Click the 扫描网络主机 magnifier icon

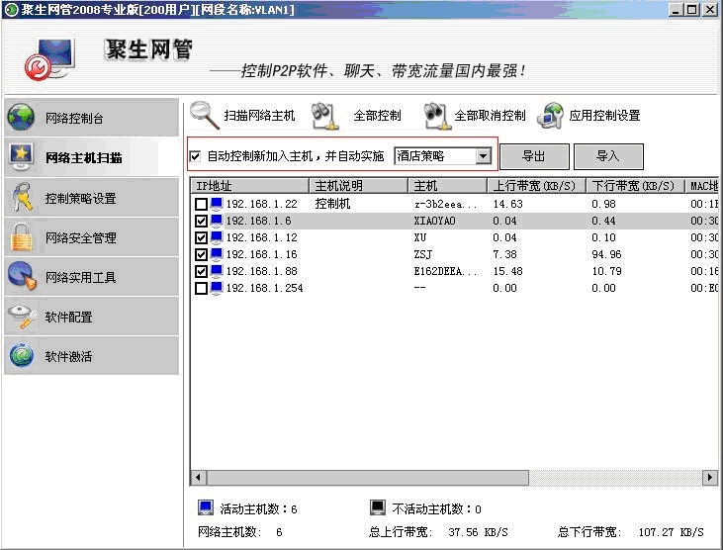point(205,115)
